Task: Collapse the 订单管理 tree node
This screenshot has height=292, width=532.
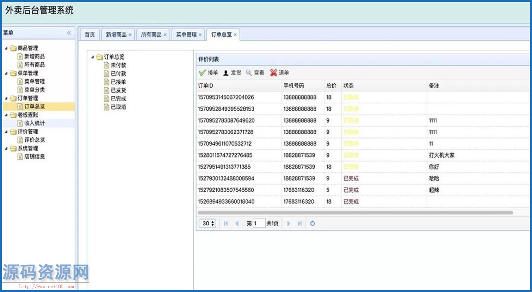Action: [6, 98]
